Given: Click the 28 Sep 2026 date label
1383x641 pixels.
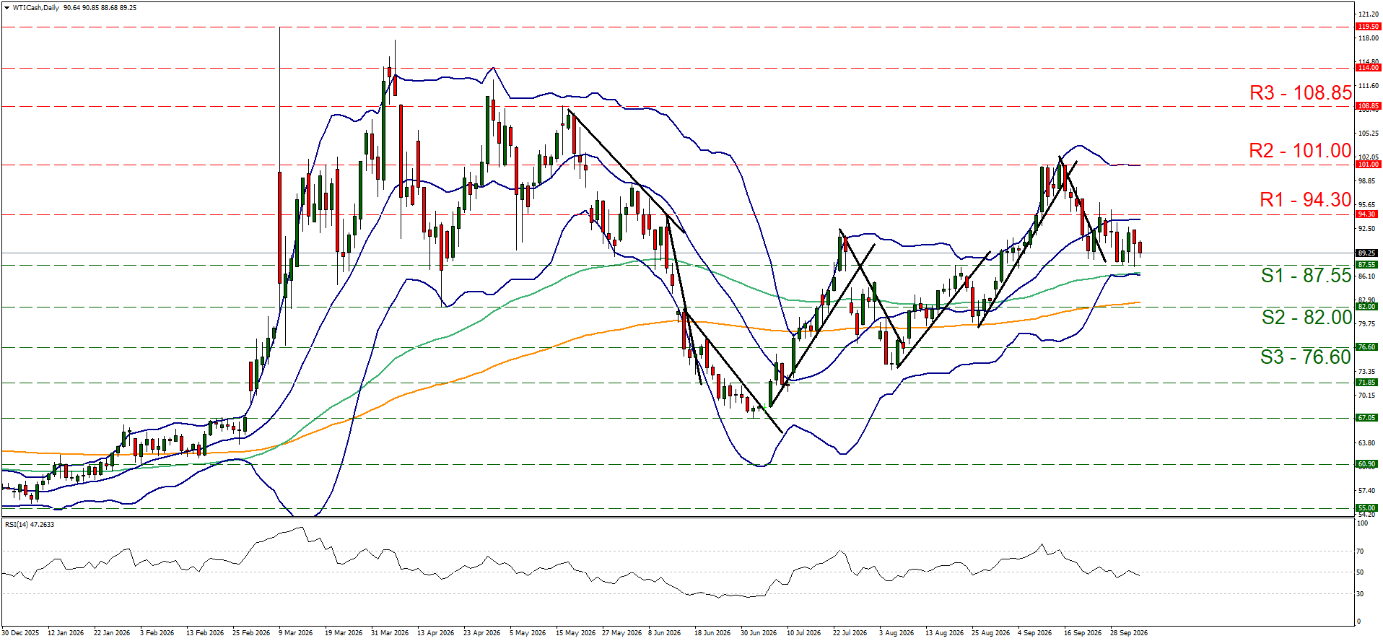Looking at the screenshot, I should [1129, 633].
